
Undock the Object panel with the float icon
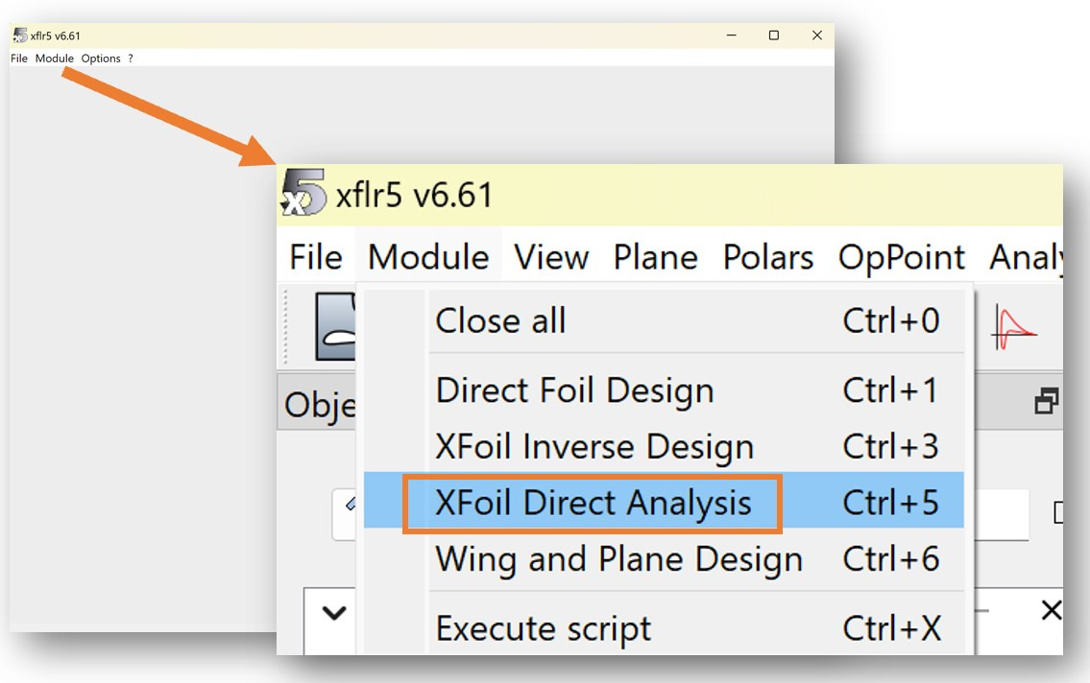(1046, 402)
